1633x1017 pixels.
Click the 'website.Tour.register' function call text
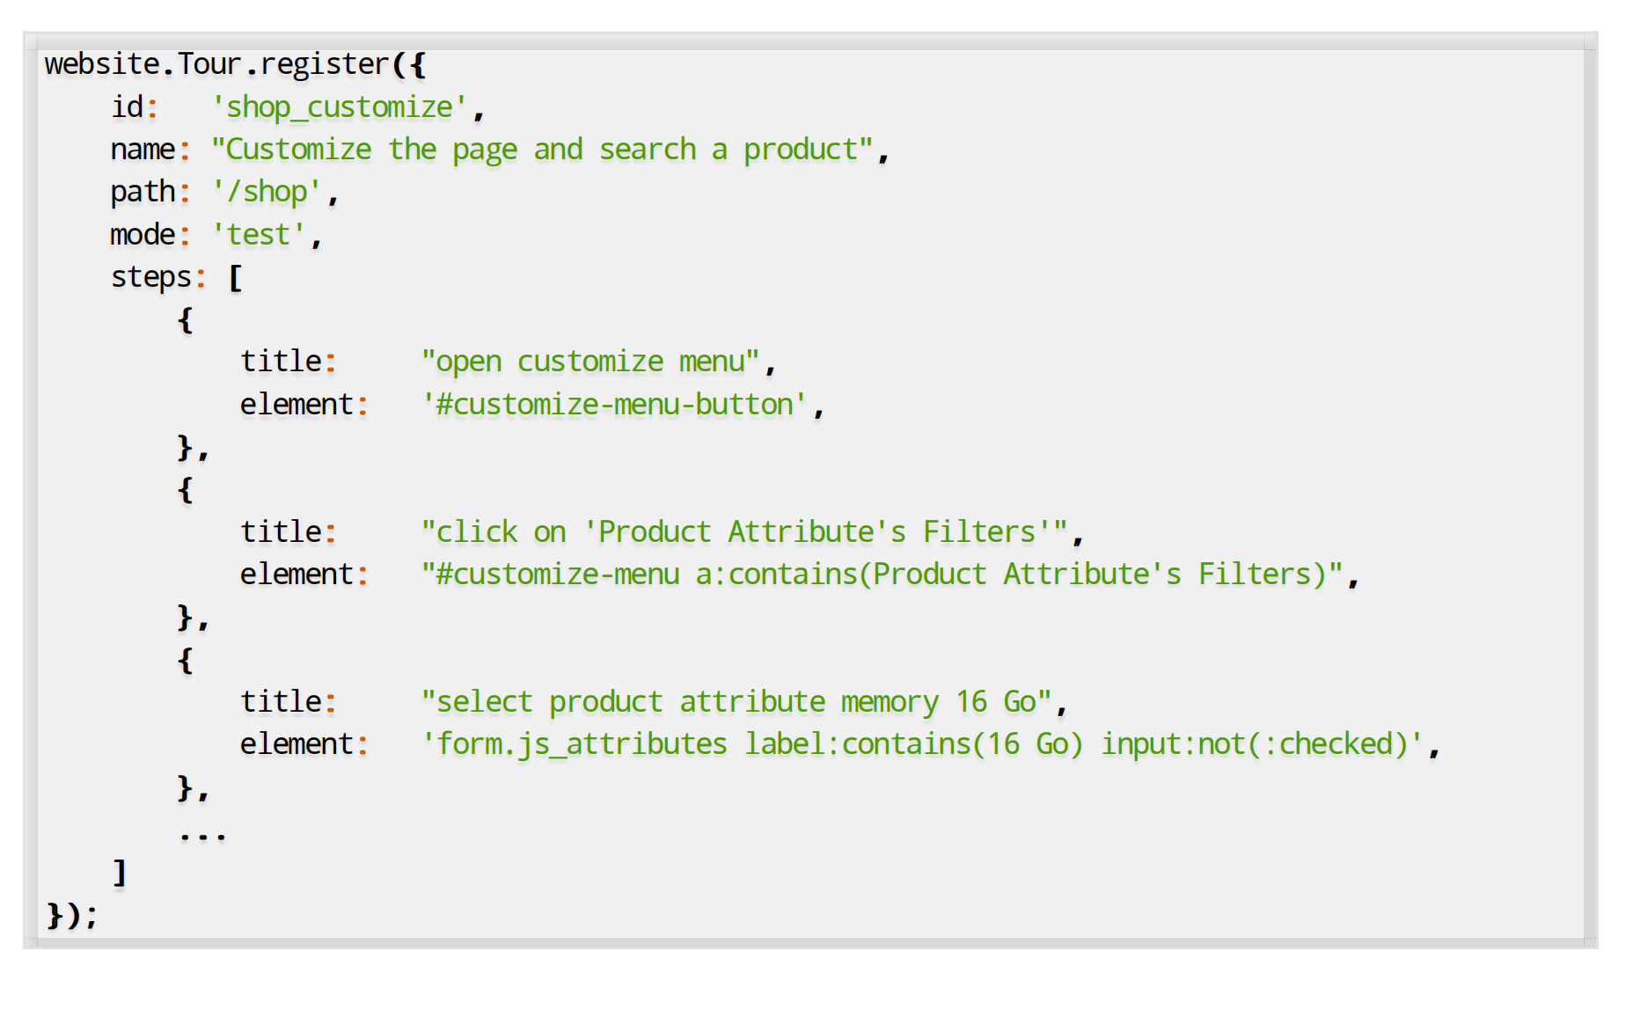[216, 64]
